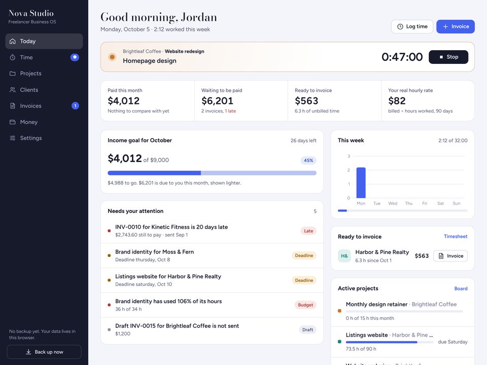Click the Invoices count badge showing 1
This screenshot has width=487, height=365.
coord(75,106)
